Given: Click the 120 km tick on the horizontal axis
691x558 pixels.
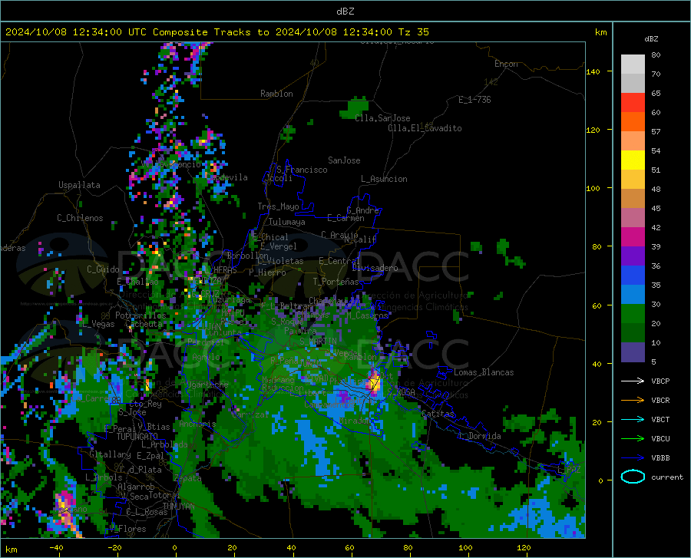Looking at the screenshot, I should 524,548.
